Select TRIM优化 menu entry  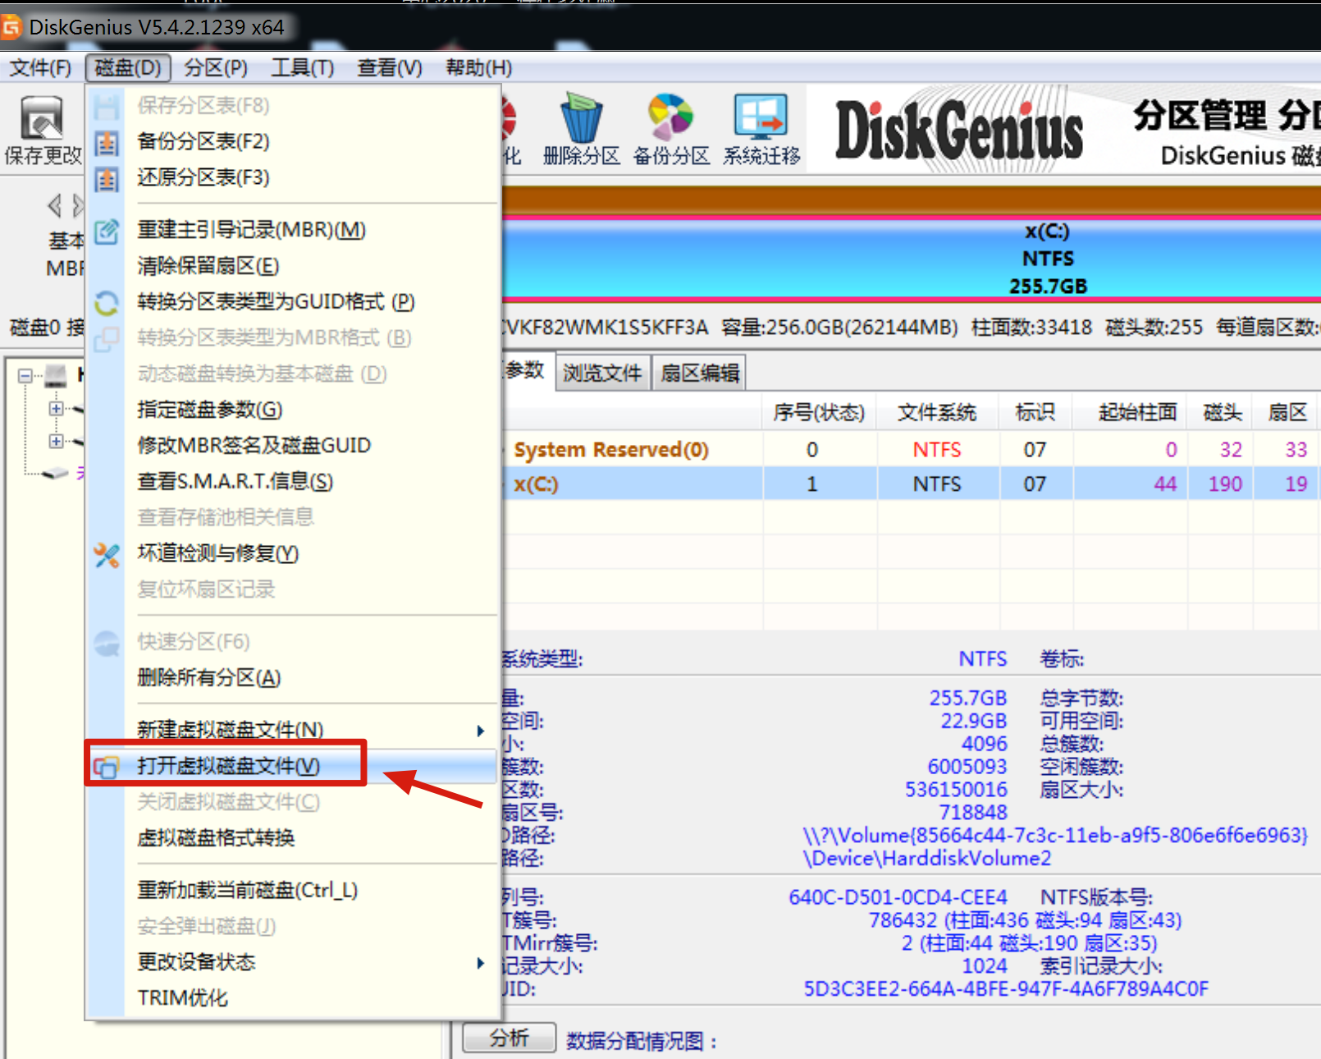294,998
